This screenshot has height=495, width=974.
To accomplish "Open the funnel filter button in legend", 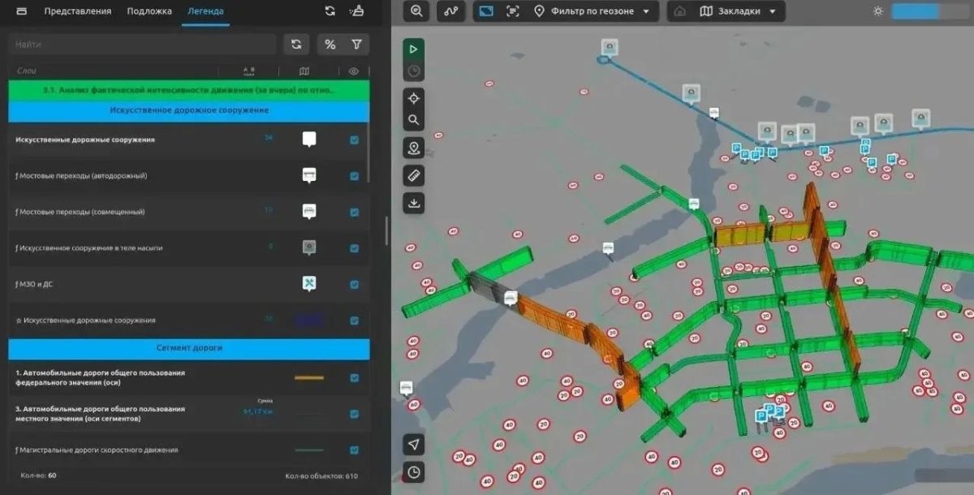I will [356, 45].
